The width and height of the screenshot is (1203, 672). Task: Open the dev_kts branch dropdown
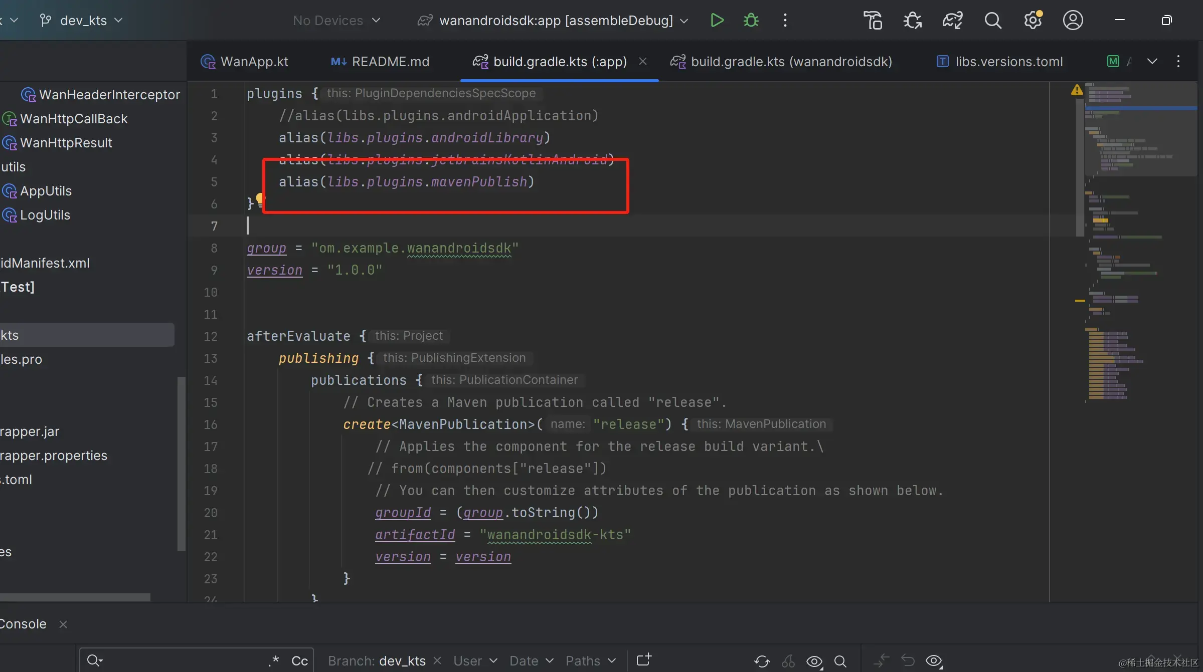(x=83, y=21)
